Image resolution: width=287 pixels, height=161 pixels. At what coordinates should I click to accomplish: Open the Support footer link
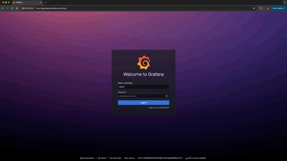pyautogui.click(x=102, y=158)
